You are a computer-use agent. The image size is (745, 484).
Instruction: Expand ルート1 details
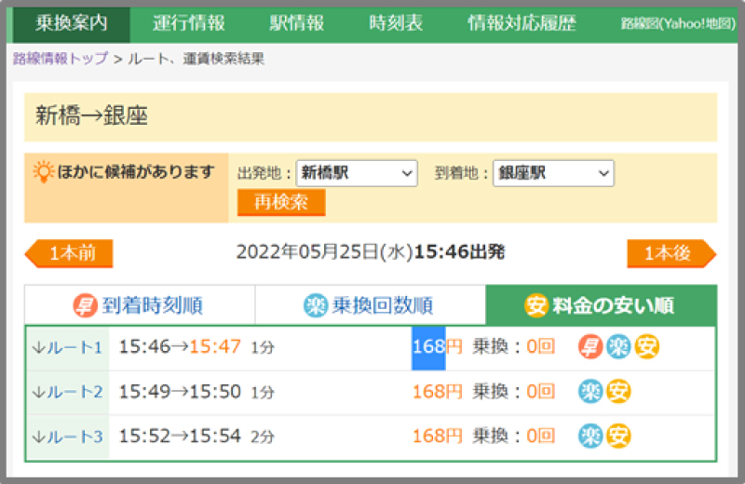tap(66, 348)
